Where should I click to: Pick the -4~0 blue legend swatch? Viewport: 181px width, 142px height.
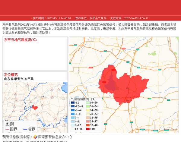73,114
